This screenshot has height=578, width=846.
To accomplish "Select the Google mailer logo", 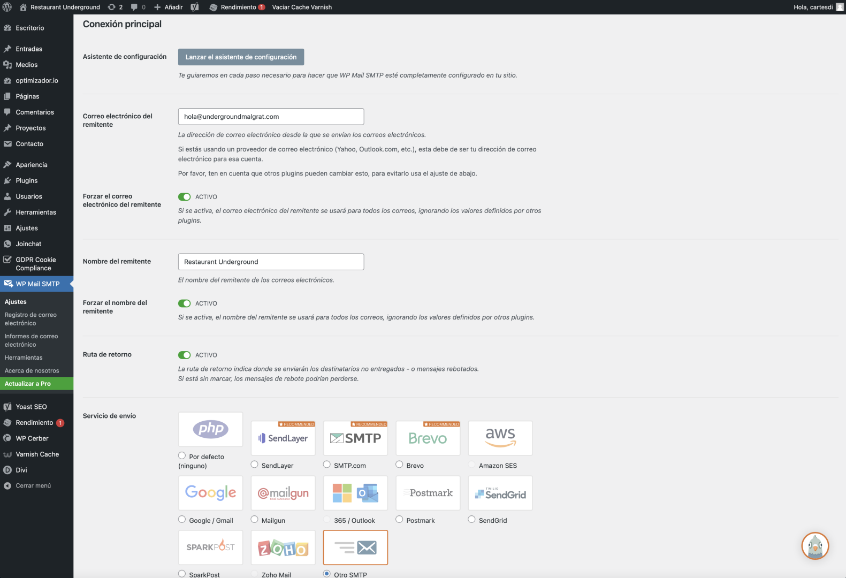I will coord(211,493).
